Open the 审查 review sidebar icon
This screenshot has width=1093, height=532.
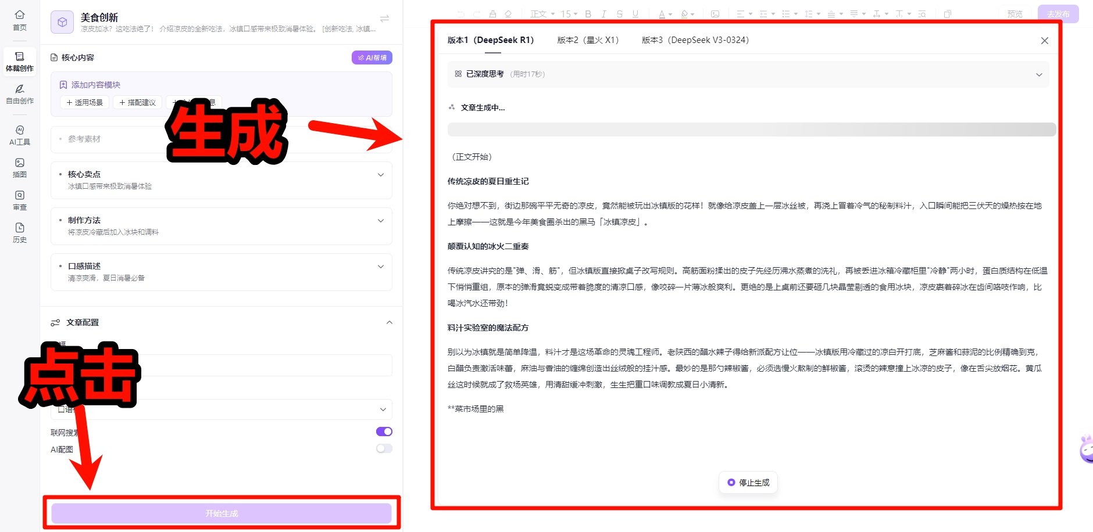click(x=20, y=200)
